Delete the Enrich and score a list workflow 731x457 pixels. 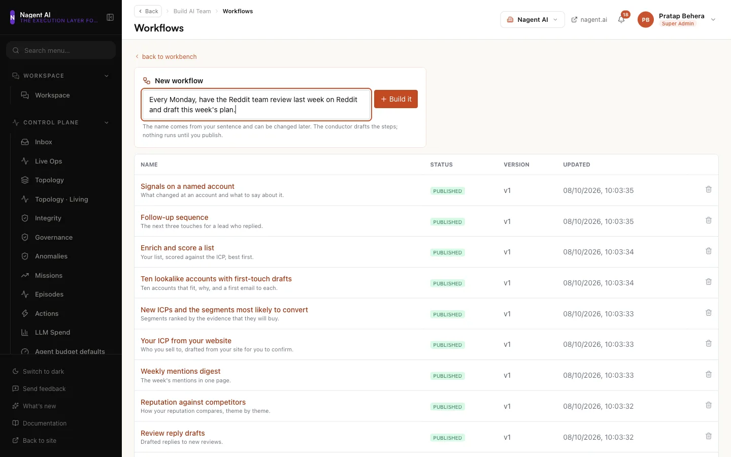[x=709, y=251]
